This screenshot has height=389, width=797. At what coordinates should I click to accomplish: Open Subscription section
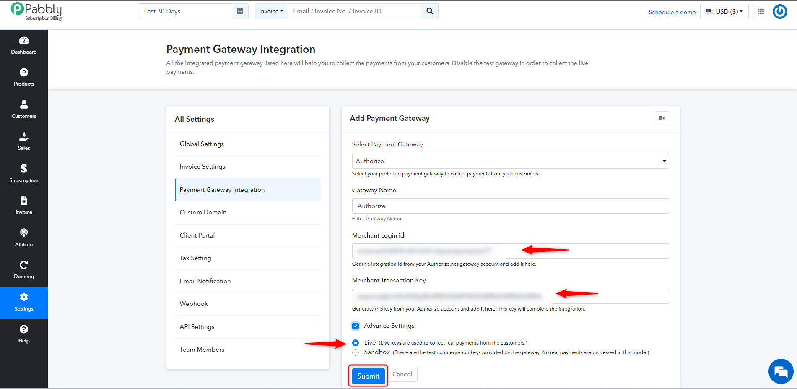[24, 174]
